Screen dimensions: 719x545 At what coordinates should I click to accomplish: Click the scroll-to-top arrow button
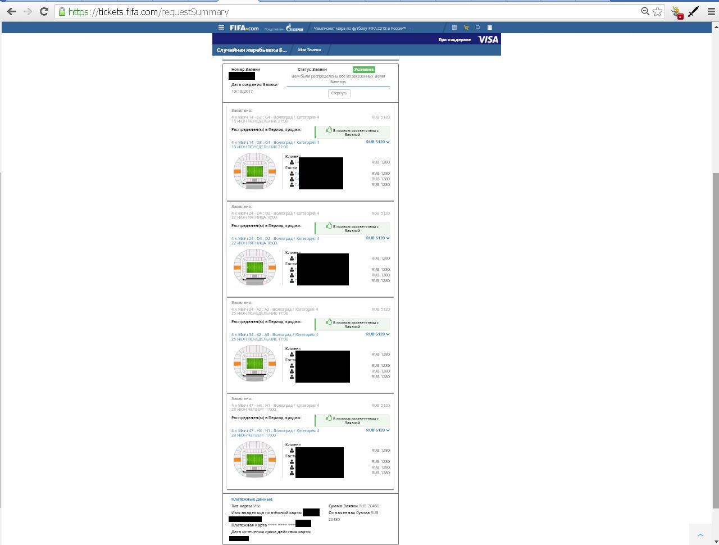(x=700, y=535)
